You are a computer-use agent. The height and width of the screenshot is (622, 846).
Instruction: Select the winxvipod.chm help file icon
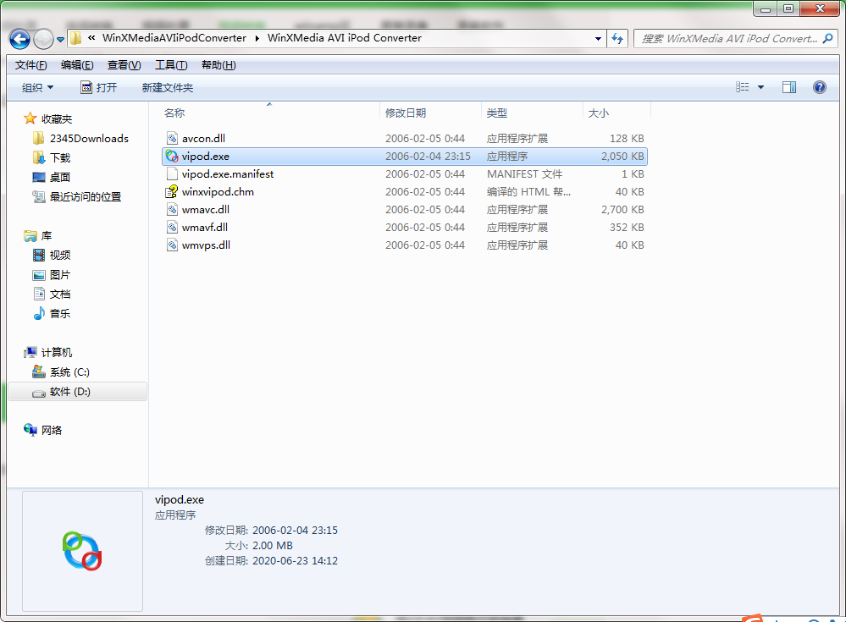point(172,192)
